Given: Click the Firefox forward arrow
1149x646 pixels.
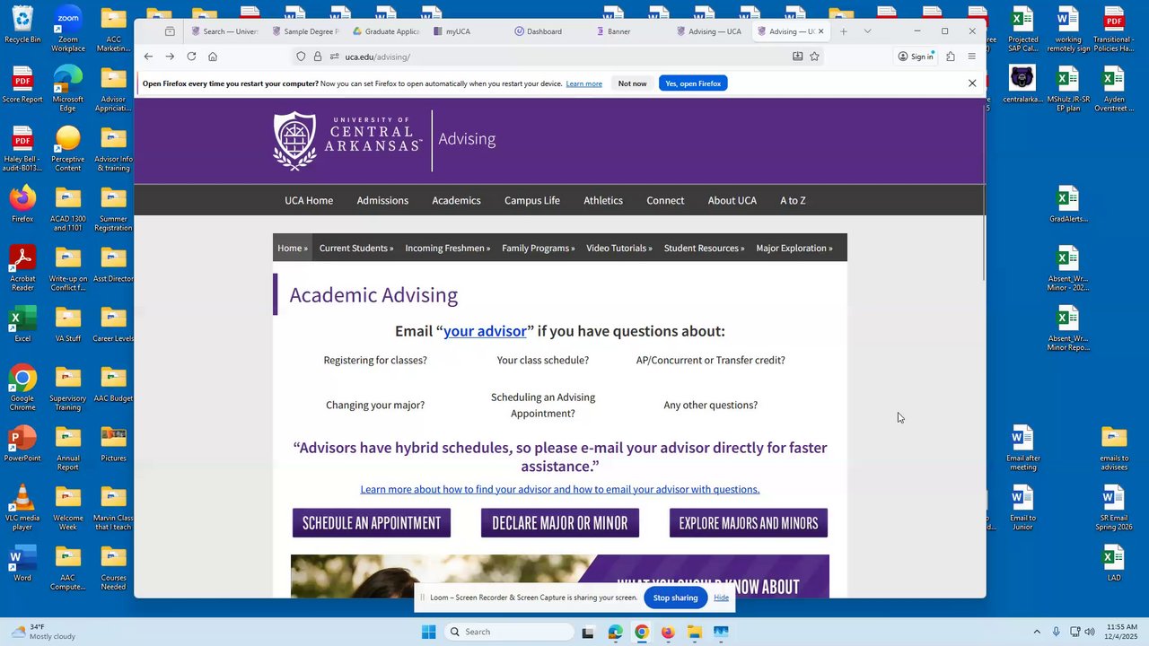Looking at the screenshot, I should tap(170, 57).
